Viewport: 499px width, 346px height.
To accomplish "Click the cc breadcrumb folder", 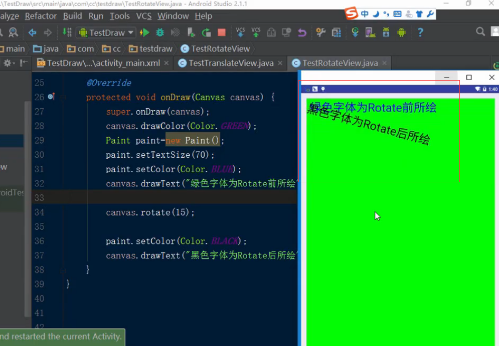I will pos(111,49).
